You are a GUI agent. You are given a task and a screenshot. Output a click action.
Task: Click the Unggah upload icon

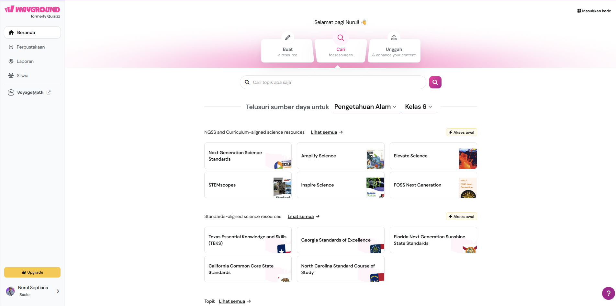(394, 37)
